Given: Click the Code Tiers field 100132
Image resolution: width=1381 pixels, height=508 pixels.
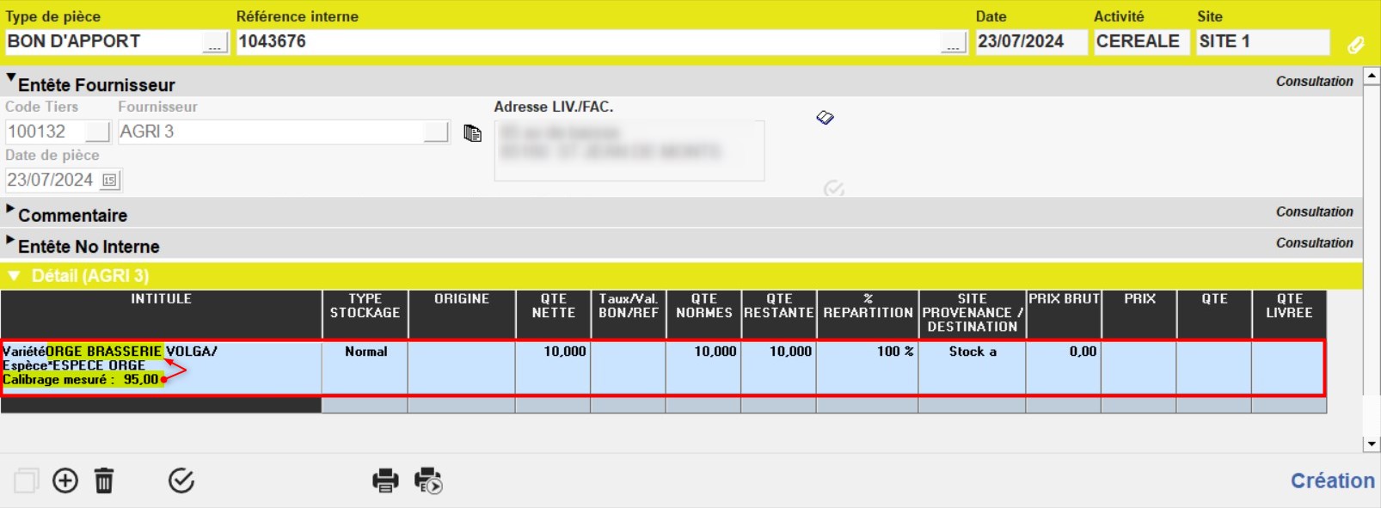Looking at the screenshot, I should click(46, 132).
